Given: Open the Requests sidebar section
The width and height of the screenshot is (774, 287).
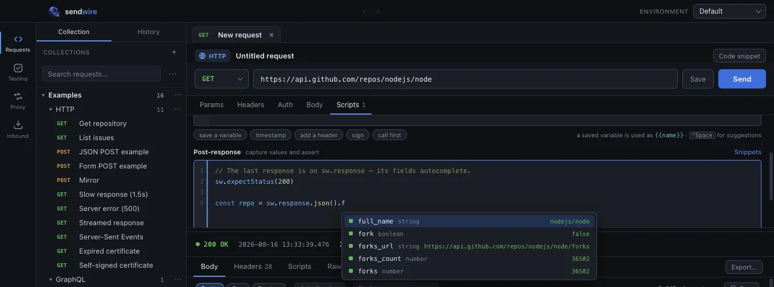Looking at the screenshot, I should 18,44.
